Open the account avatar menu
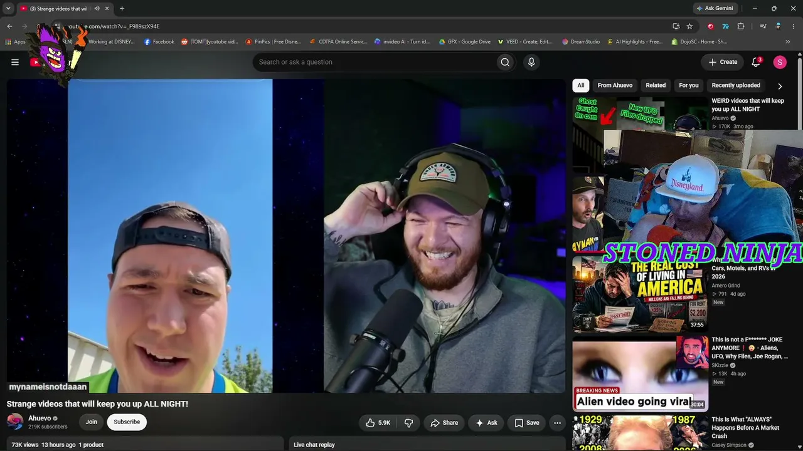The image size is (803, 451). click(x=780, y=62)
